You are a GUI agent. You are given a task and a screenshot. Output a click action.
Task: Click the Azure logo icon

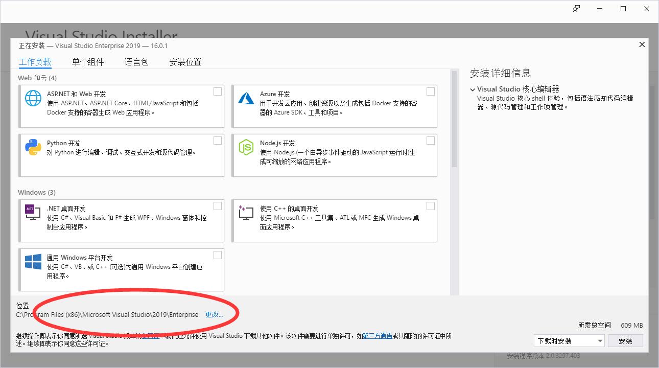[x=246, y=98]
